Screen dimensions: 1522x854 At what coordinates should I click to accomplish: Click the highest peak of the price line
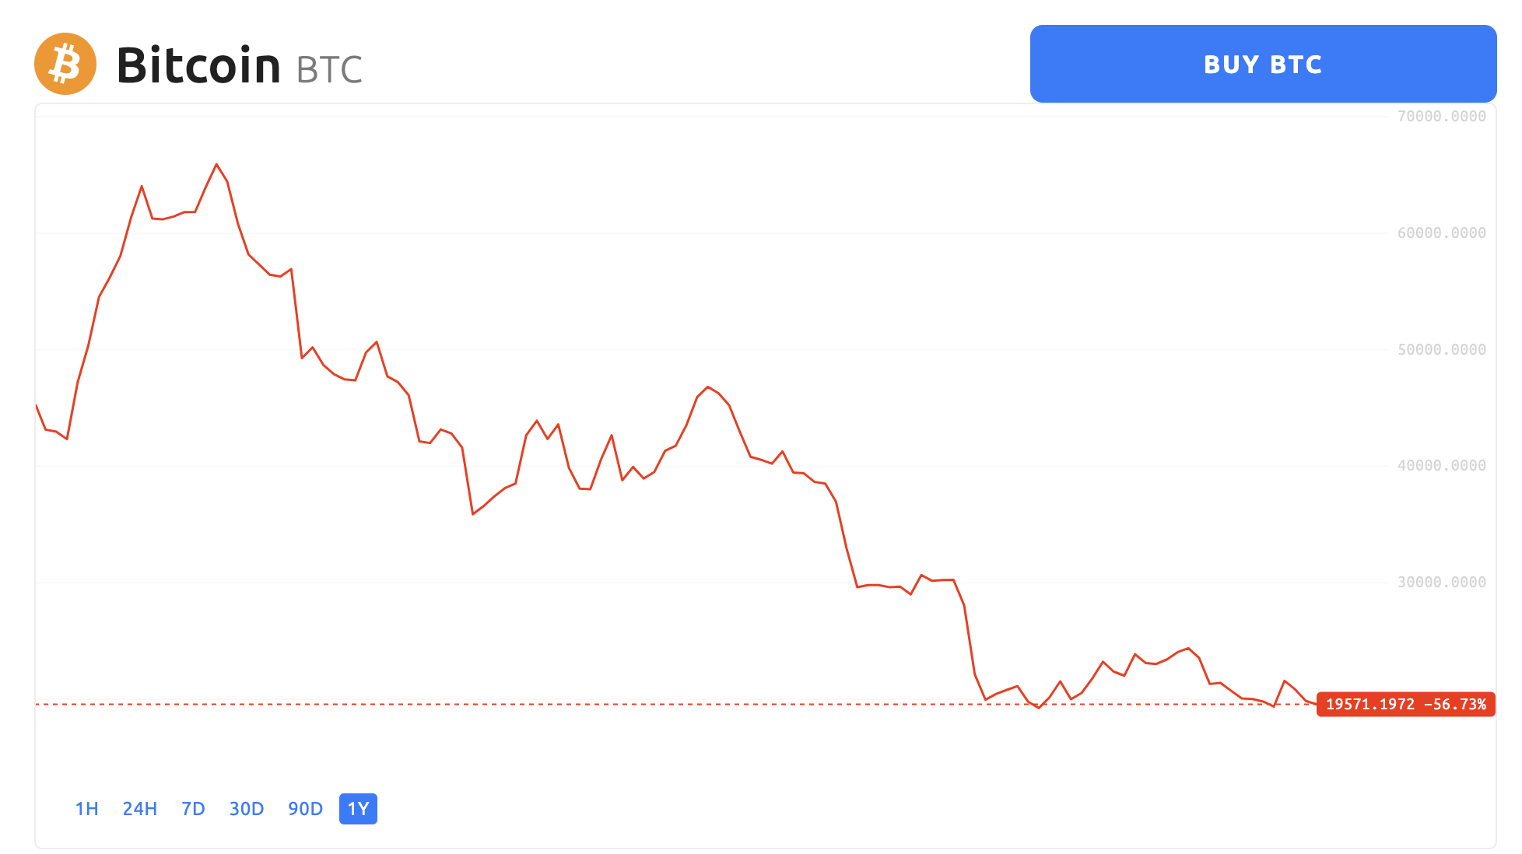216,164
